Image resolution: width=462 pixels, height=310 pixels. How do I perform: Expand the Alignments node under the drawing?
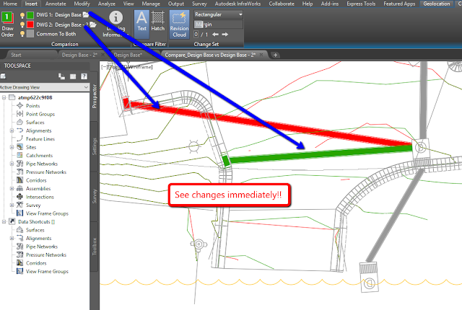[x=12, y=130]
